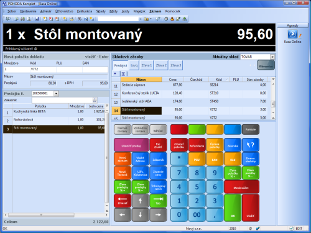Click the tall green OK button

point(233,208)
